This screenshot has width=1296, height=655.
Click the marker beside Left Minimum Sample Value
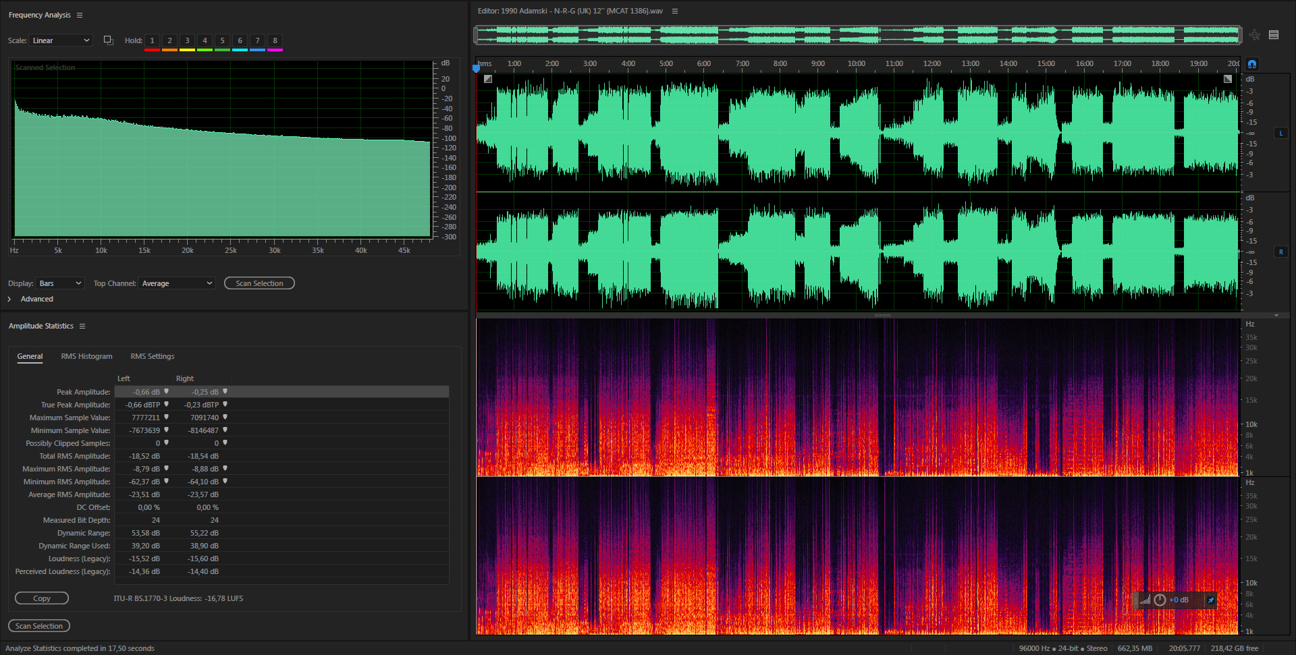click(166, 430)
